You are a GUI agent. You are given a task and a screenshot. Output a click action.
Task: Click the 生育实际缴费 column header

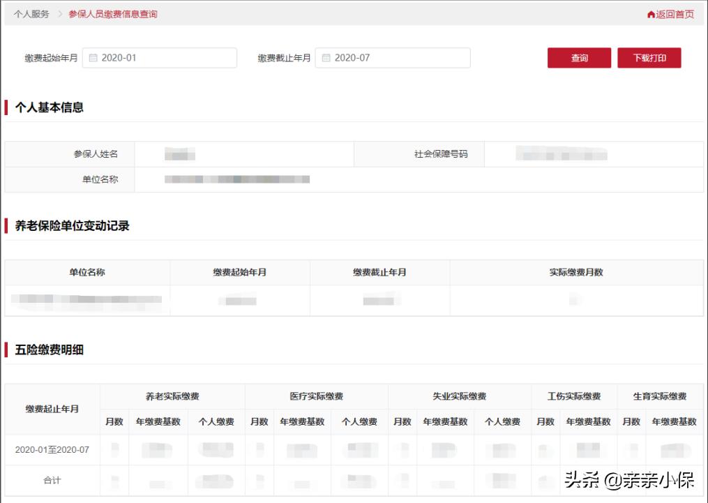pos(657,395)
